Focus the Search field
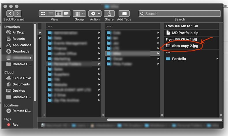 pos(180,14)
